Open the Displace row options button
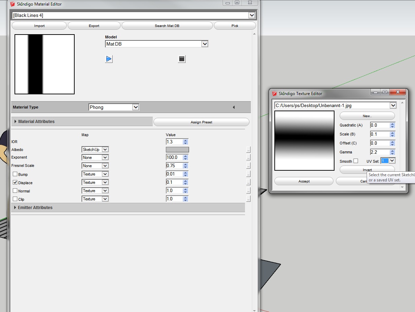 tap(248, 182)
